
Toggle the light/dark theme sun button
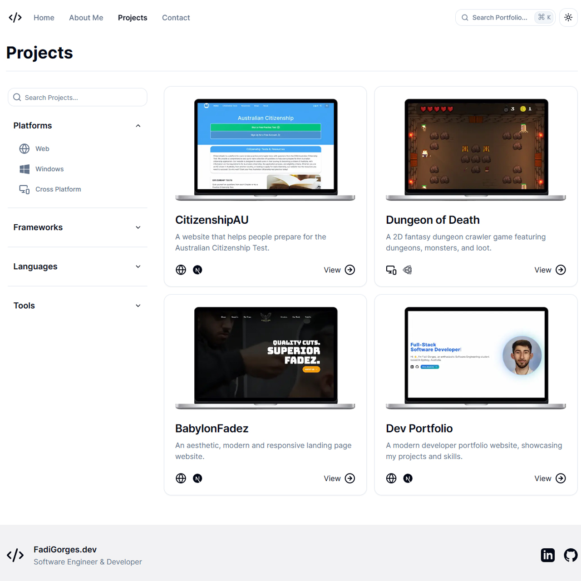pyautogui.click(x=568, y=17)
